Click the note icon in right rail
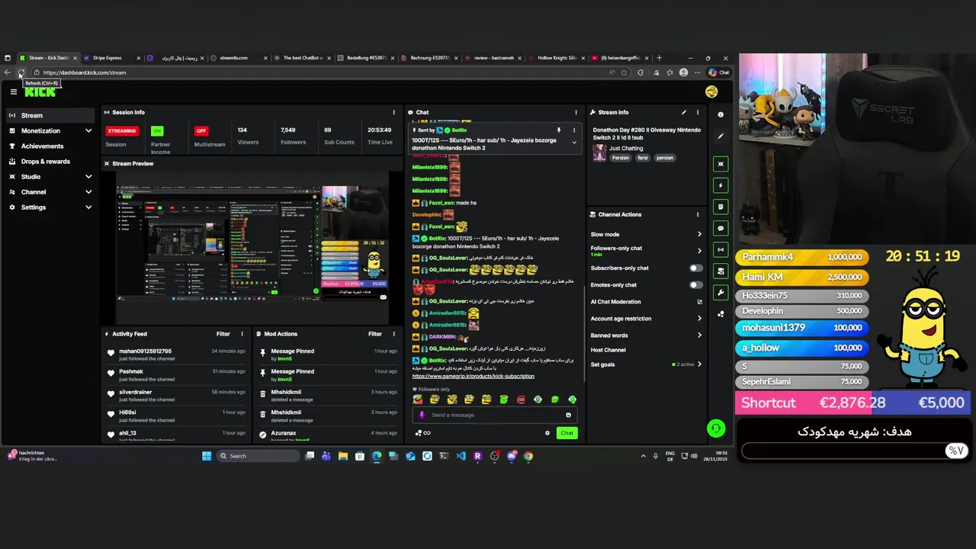This screenshot has height=549, width=976. 721,207
